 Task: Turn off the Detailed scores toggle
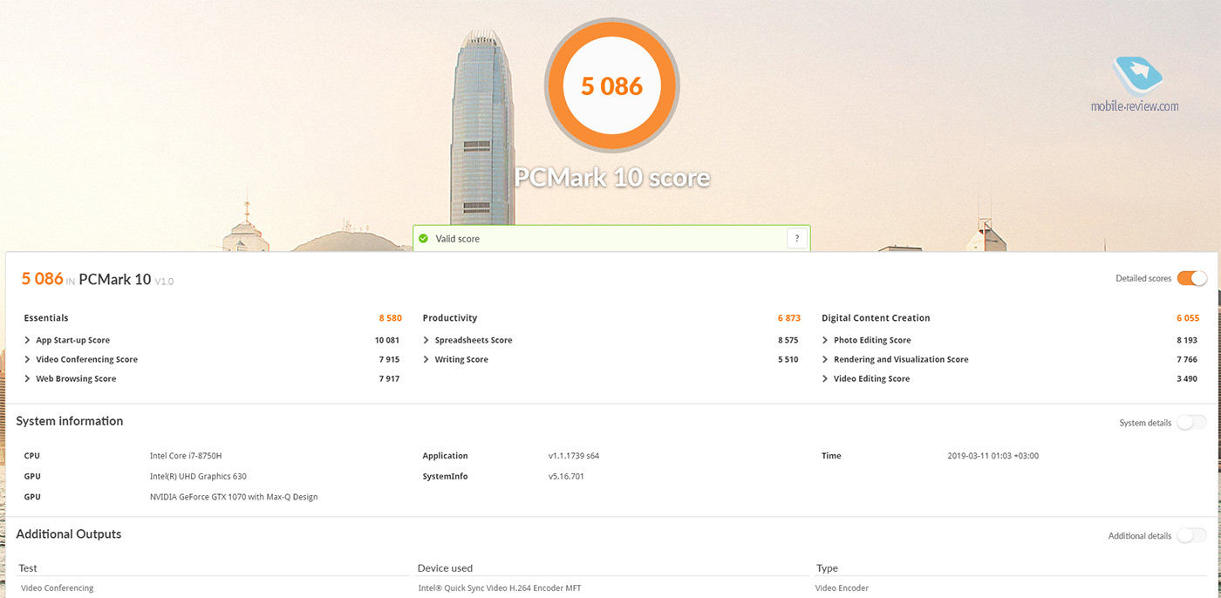[x=1191, y=279]
